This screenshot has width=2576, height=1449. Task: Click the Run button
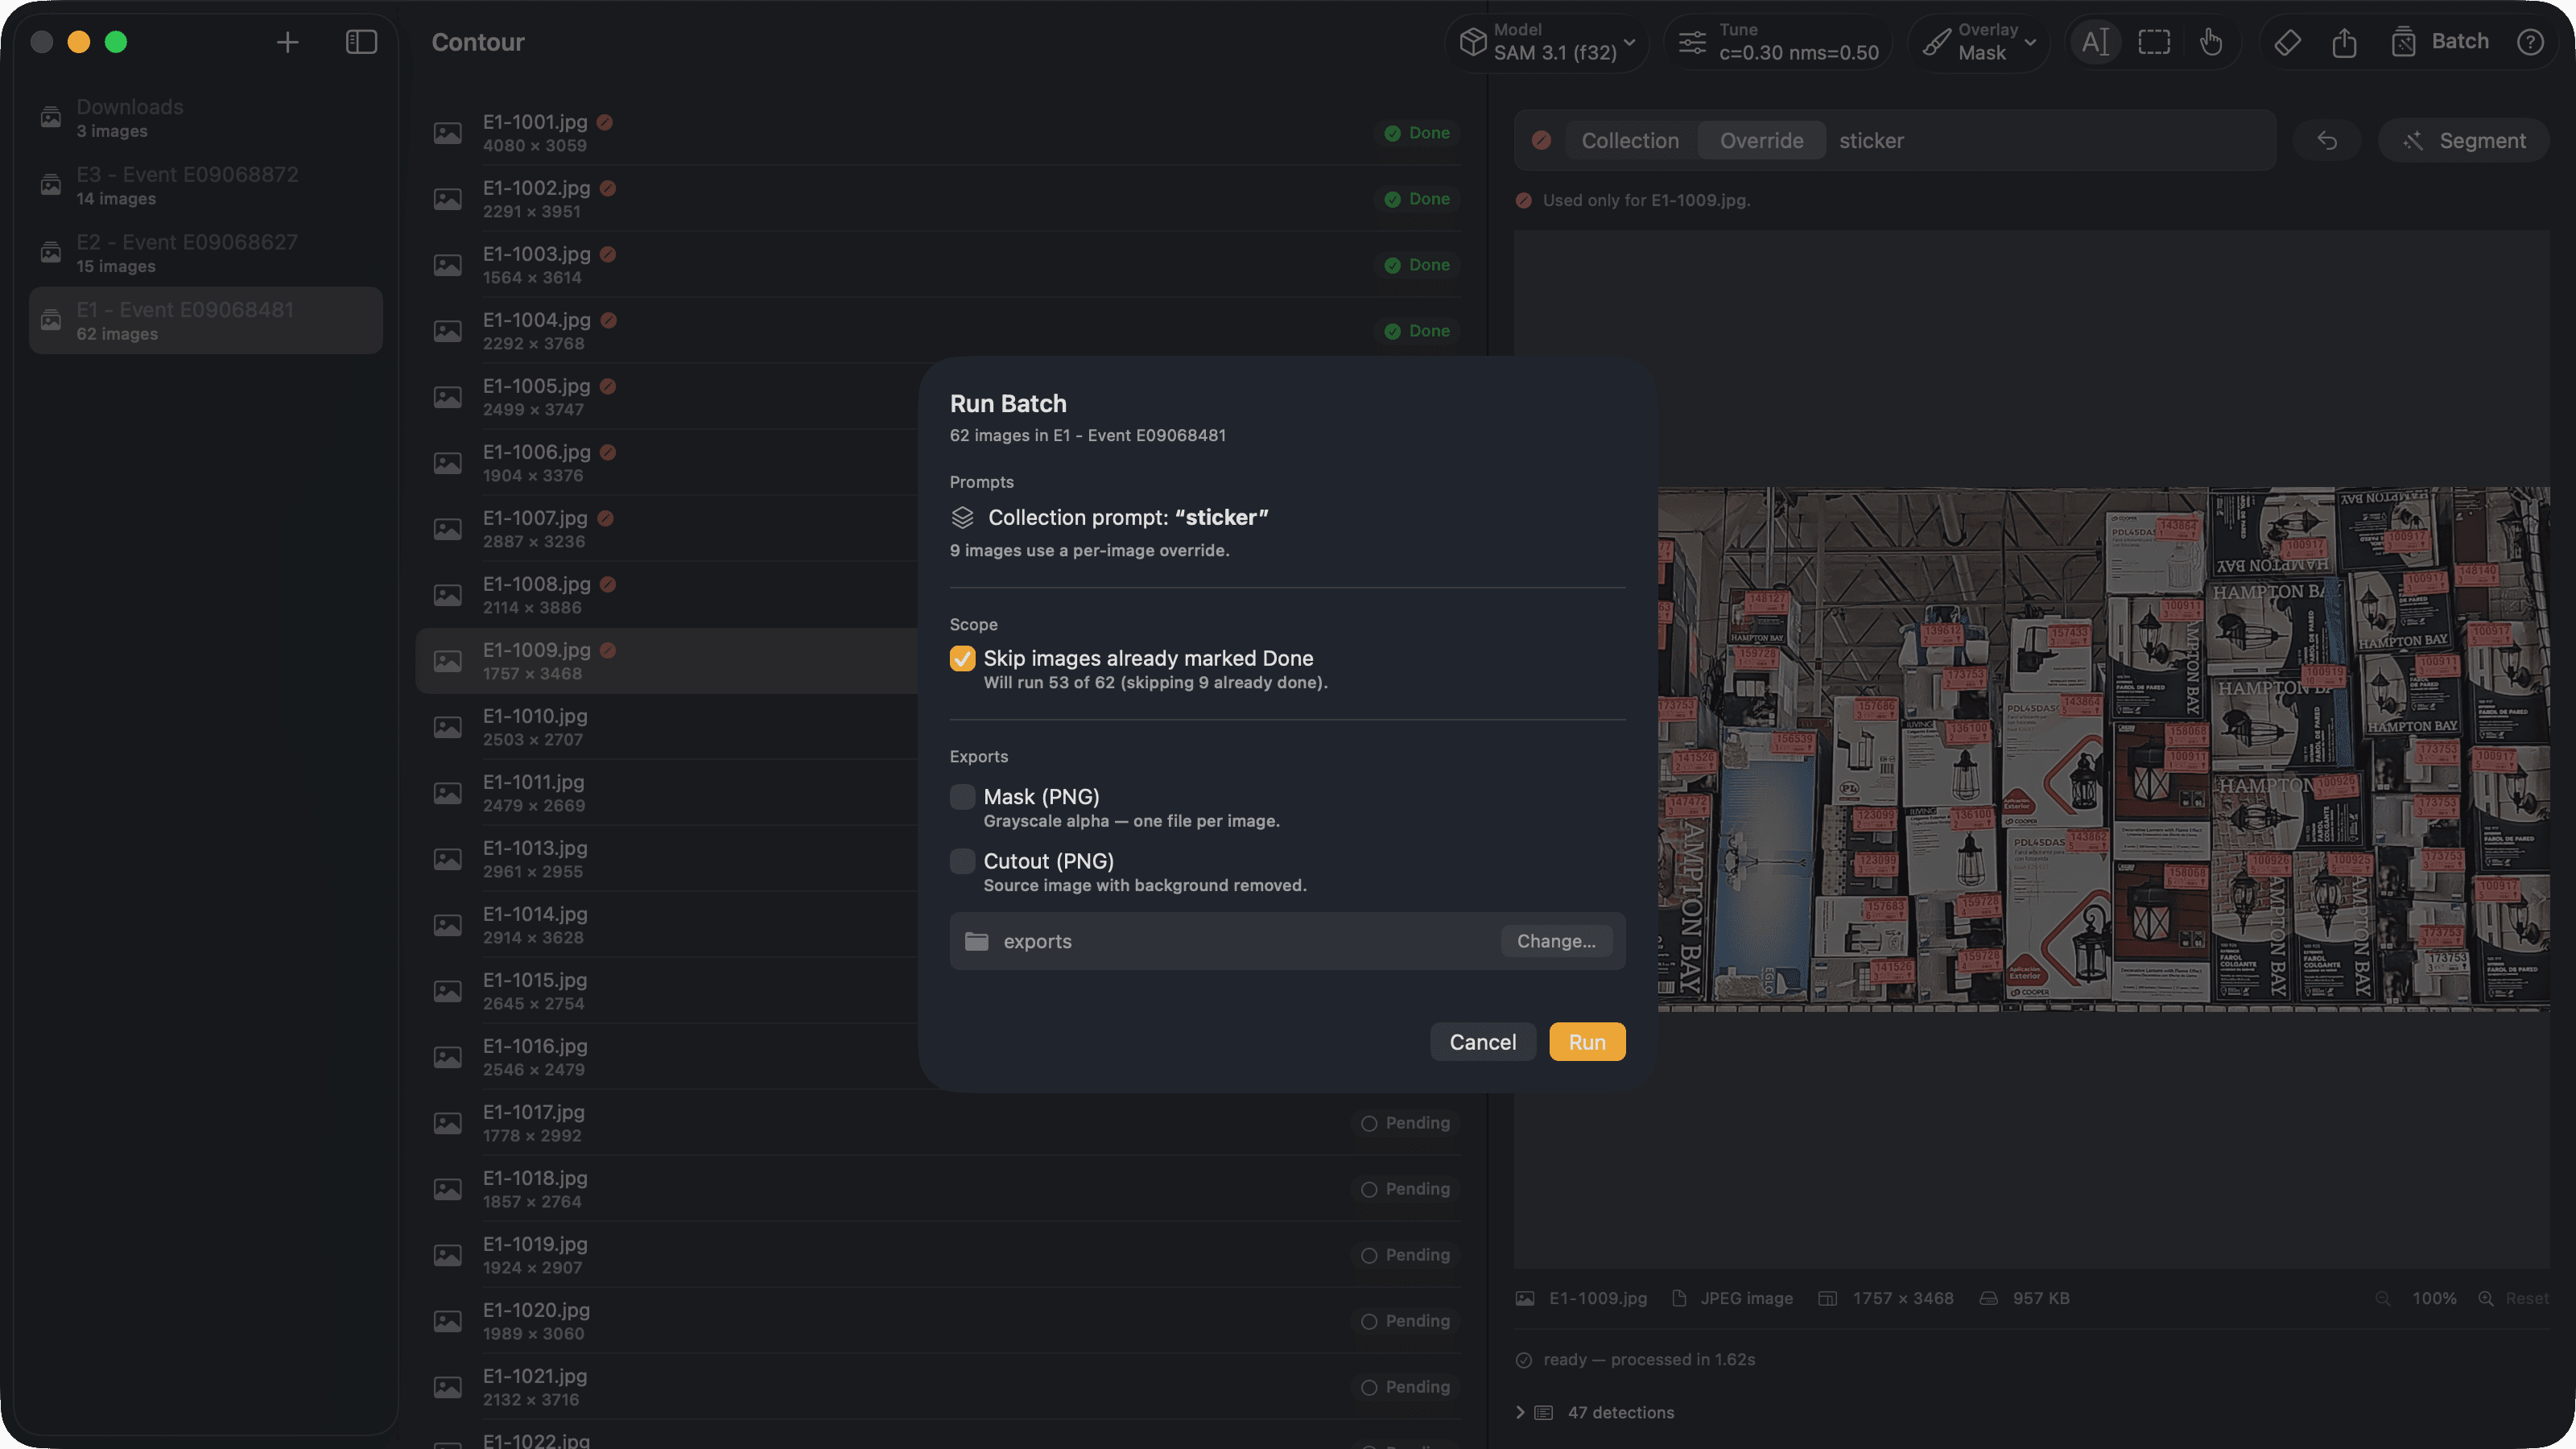point(1587,1042)
